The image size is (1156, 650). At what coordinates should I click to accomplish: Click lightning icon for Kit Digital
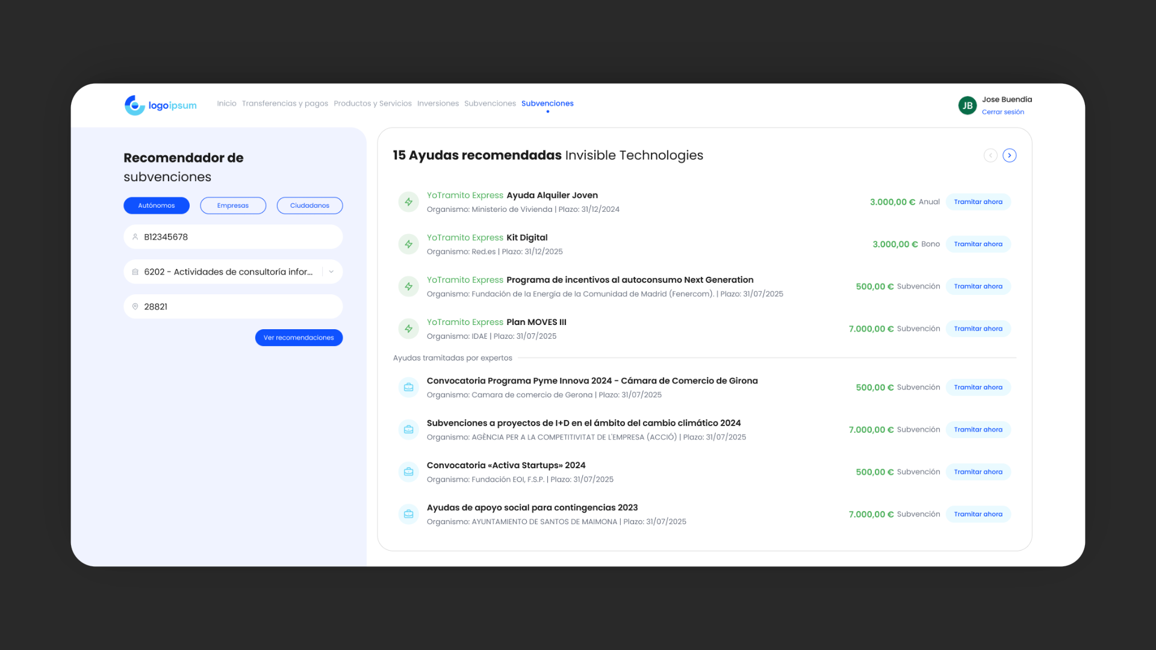[x=408, y=244]
